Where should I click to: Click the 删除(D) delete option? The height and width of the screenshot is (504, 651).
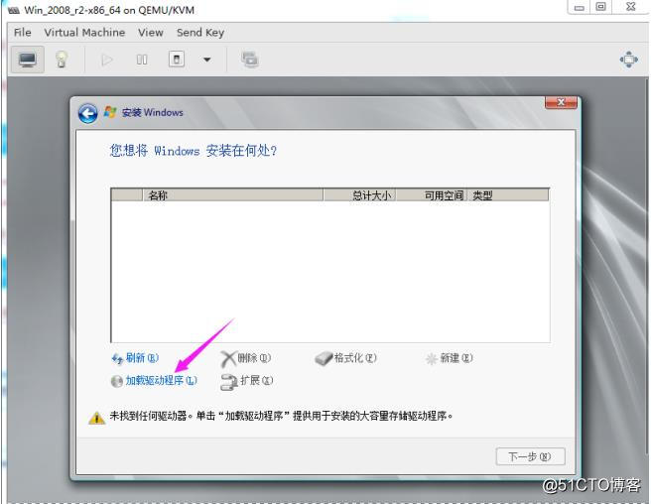(x=246, y=358)
